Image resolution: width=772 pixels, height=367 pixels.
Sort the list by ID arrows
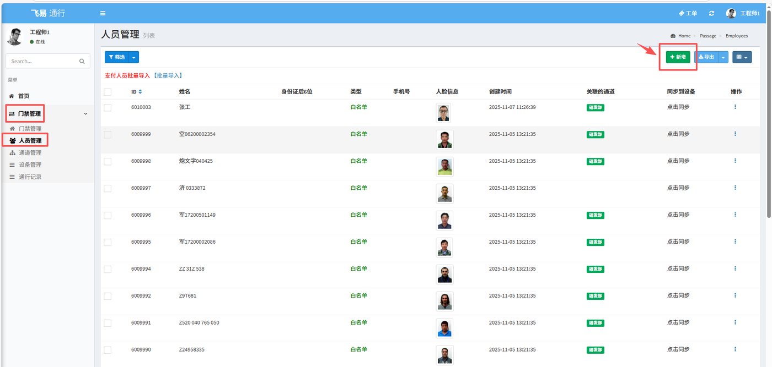tap(140, 92)
